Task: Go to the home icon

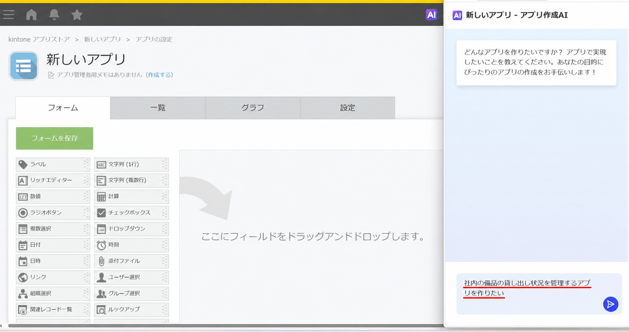Action: (31, 15)
